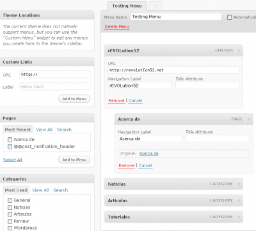Remove the rEVOLution52 menu item
256x231 pixels.
[x=116, y=100]
